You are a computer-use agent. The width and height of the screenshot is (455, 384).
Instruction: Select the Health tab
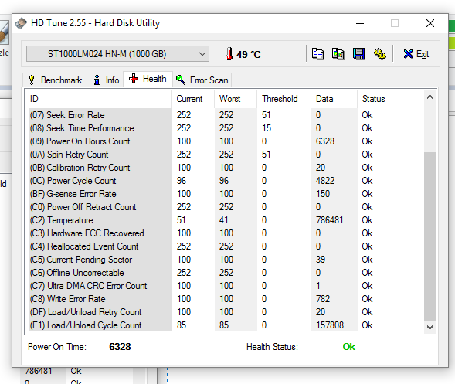coord(148,79)
